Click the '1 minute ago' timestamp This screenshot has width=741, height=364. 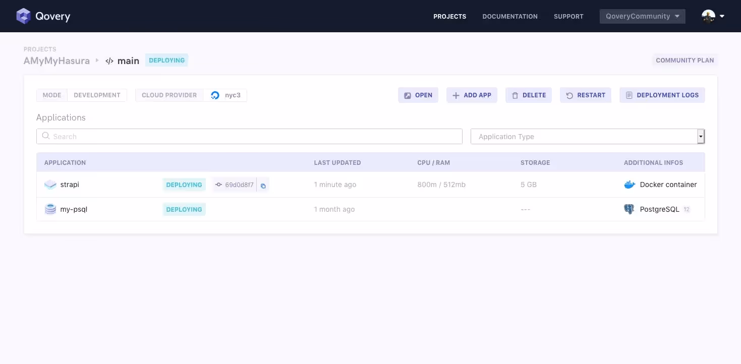335,185
